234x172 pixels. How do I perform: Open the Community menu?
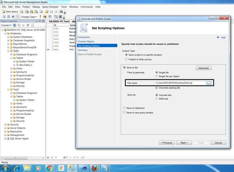87,7
